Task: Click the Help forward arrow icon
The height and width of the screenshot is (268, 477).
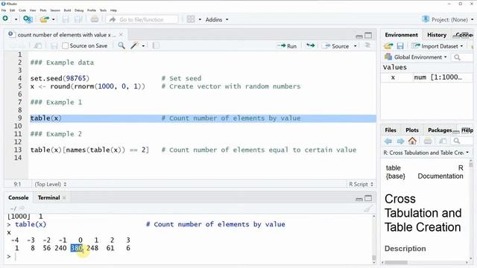Action: coord(400,141)
